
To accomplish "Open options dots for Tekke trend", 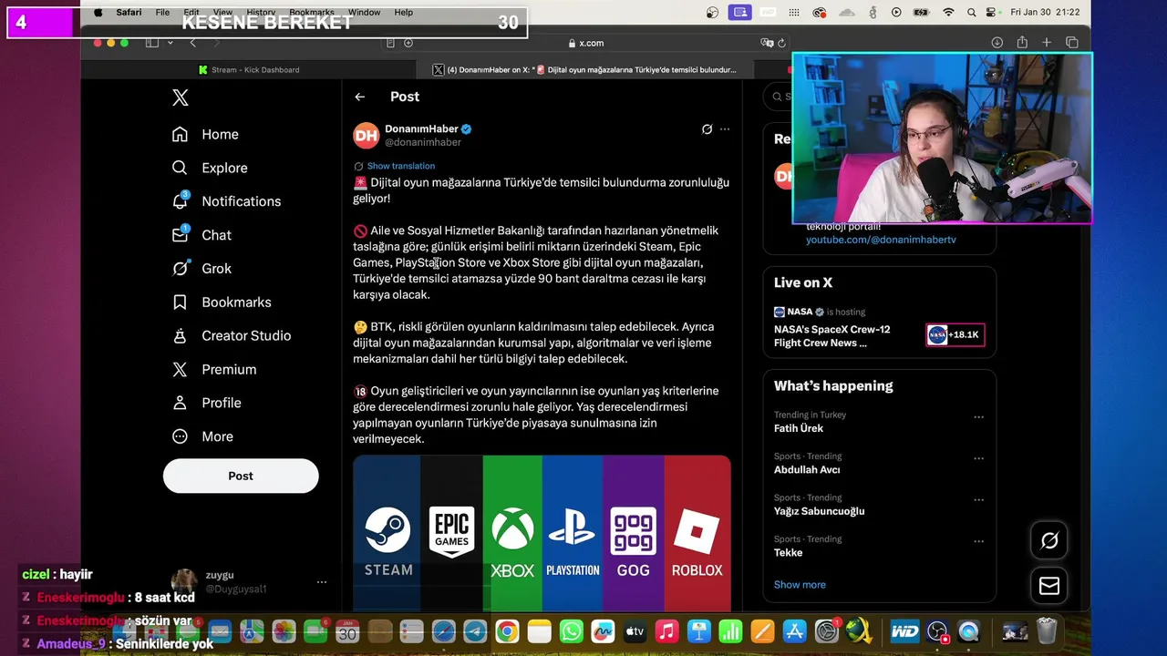I will coord(978,541).
